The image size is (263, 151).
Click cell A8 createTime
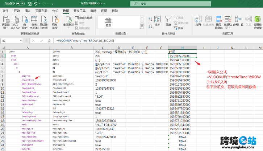(28, 80)
